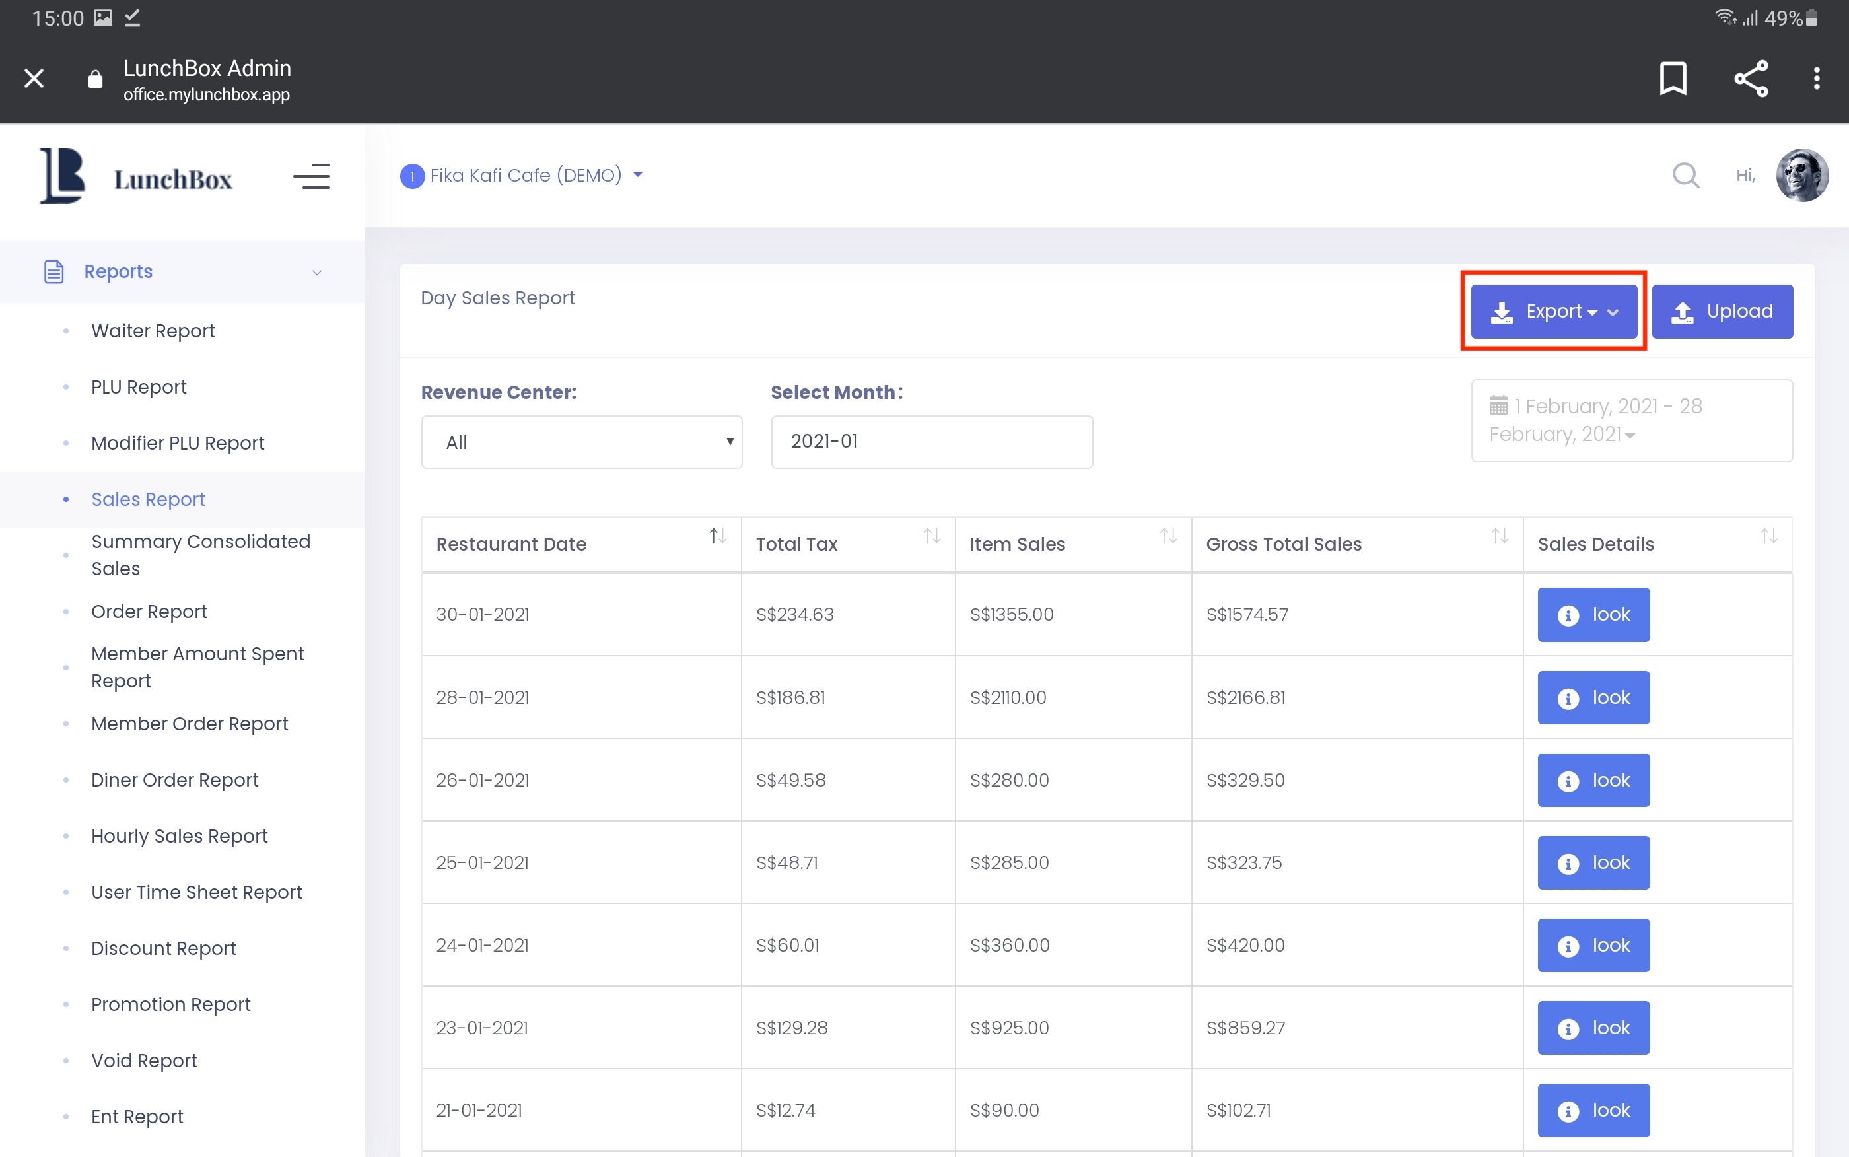Click the hamburger sidebar toggle icon
Screen dimensions: 1849x1157
click(310, 177)
